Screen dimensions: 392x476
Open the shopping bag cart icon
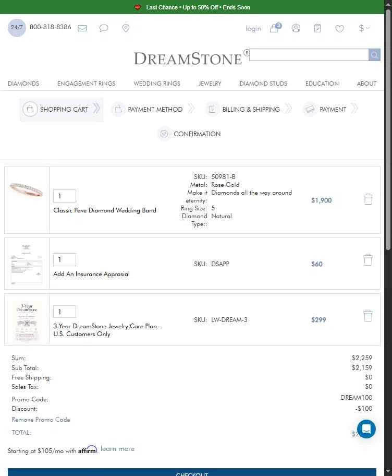point(275,28)
